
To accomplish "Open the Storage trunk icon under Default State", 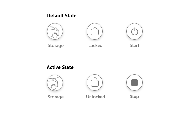I will pos(55,32).
